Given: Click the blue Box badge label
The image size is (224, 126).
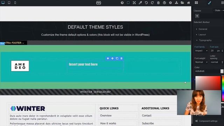Looking at the screenshot, I should [x=2, y=43].
